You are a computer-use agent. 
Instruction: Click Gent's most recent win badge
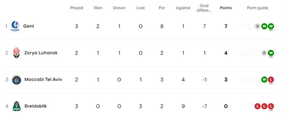(271, 26)
